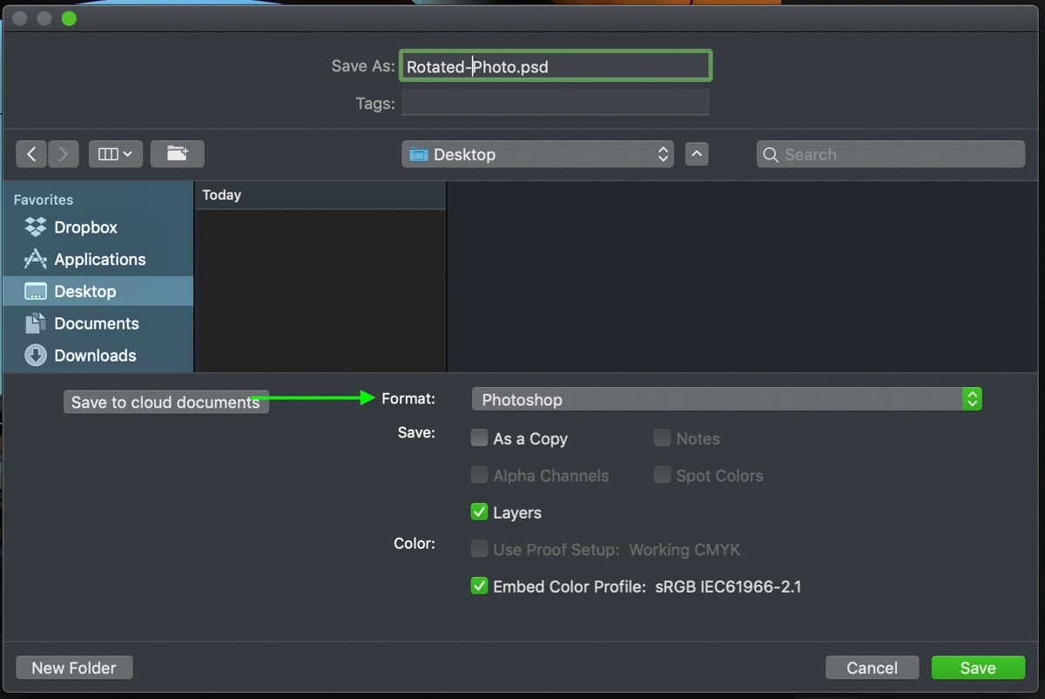This screenshot has width=1045, height=699.
Task: Create a New Folder
Action: click(74, 667)
